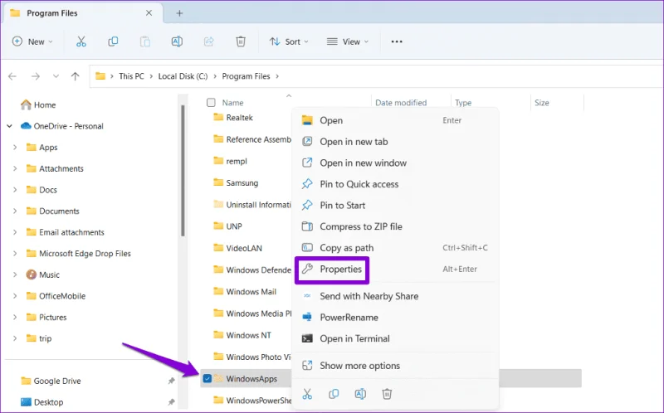Tick the select-all checkbox by Name
This screenshot has height=413, width=664.
coord(211,102)
